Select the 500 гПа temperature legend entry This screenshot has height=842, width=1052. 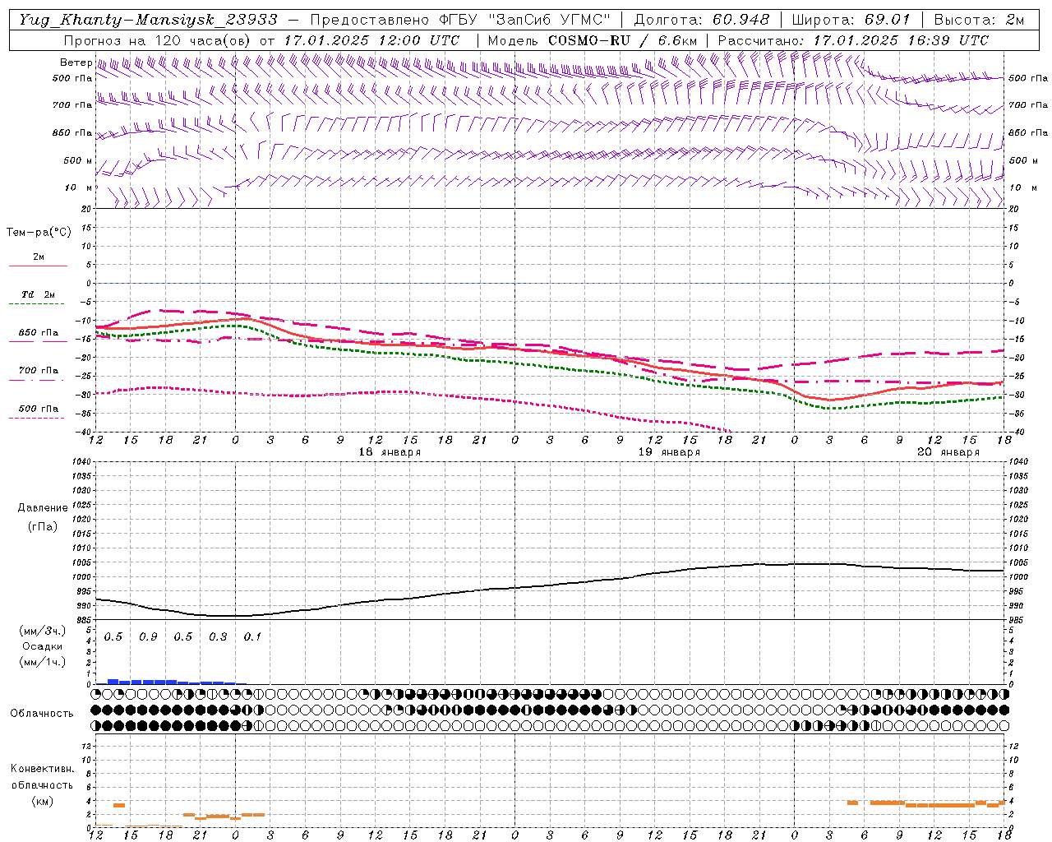click(x=39, y=408)
